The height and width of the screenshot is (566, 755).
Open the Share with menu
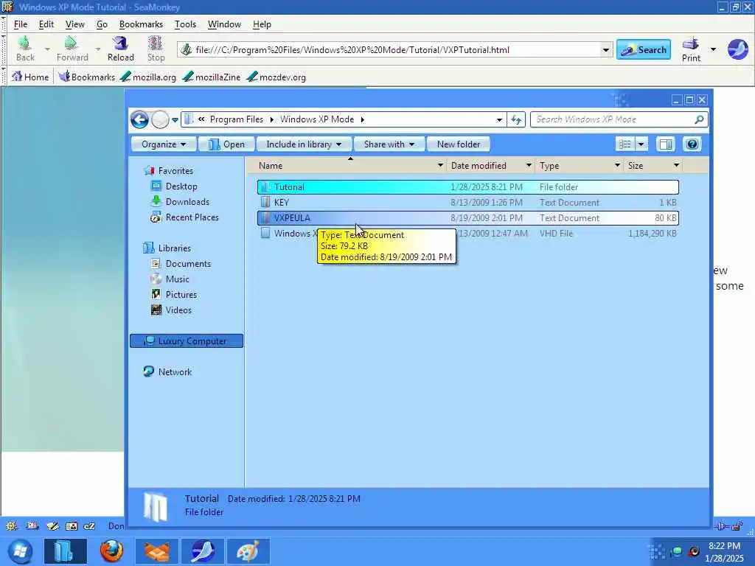pos(389,144)
